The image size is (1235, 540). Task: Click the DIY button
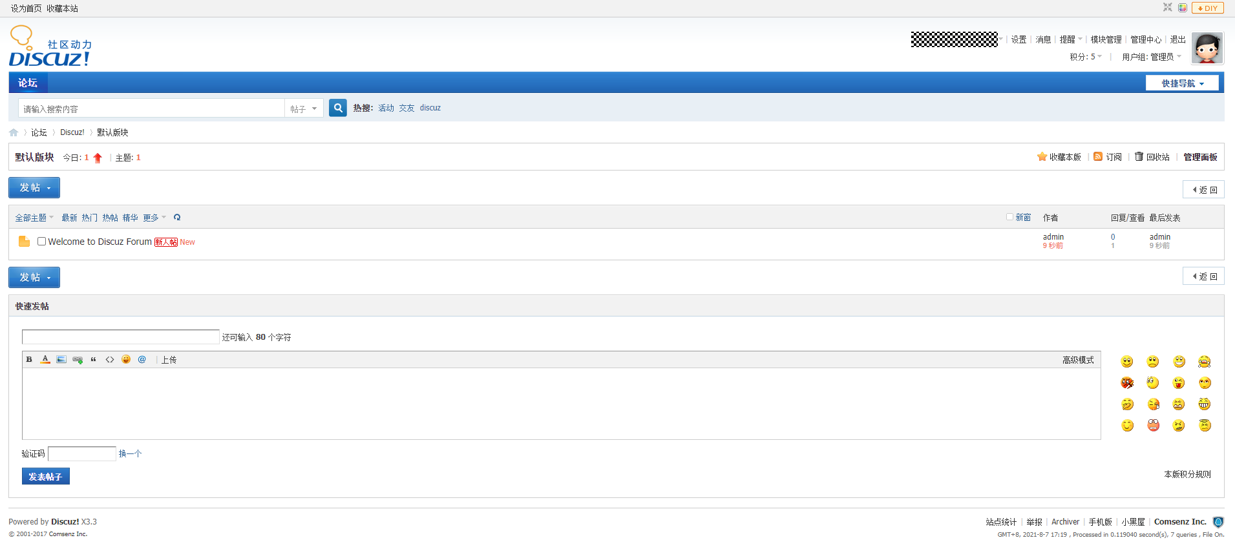coord(1207,8)
